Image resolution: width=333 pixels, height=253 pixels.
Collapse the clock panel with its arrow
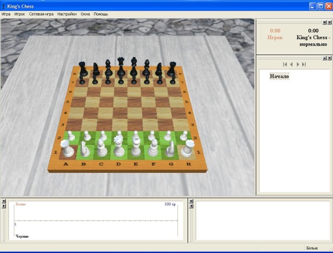coord(325,22)
